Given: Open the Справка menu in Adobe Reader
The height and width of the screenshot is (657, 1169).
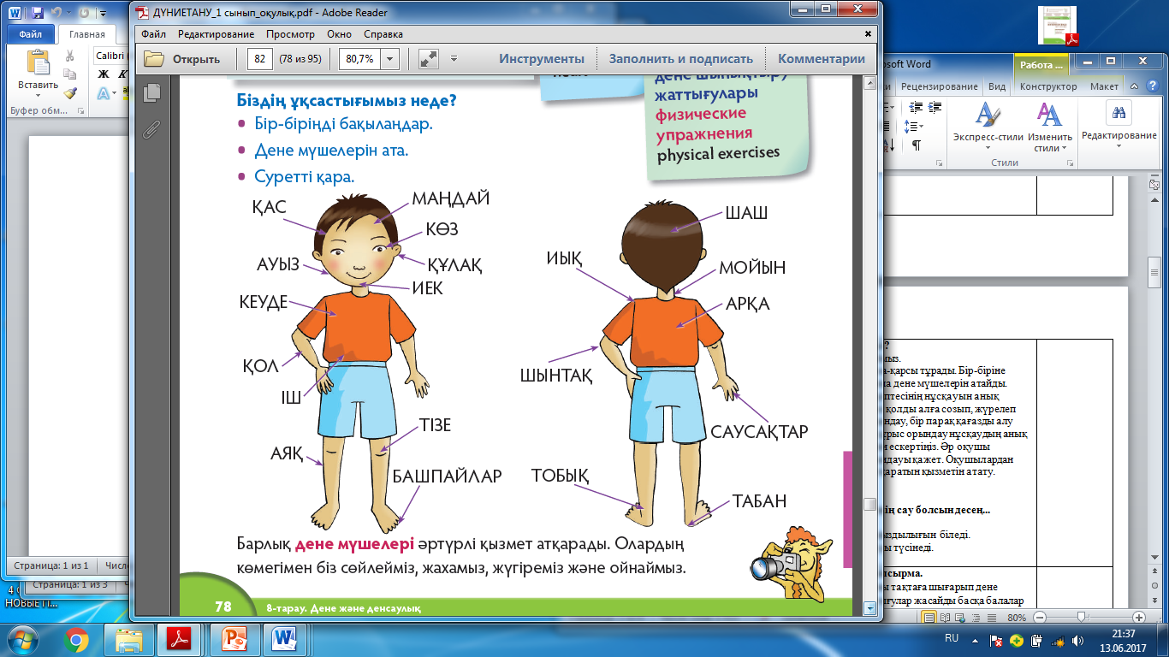Looking at the screenshot, I should (382, 34).
